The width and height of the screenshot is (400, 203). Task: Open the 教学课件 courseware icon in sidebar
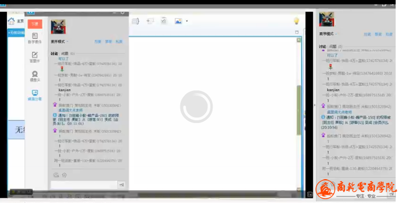(35, 38)
